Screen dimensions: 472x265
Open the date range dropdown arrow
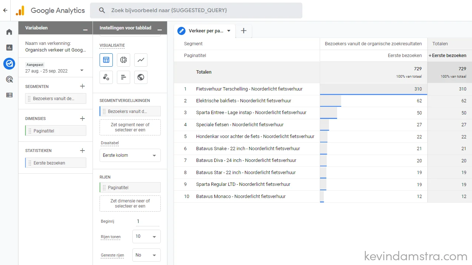pos(82,70)
